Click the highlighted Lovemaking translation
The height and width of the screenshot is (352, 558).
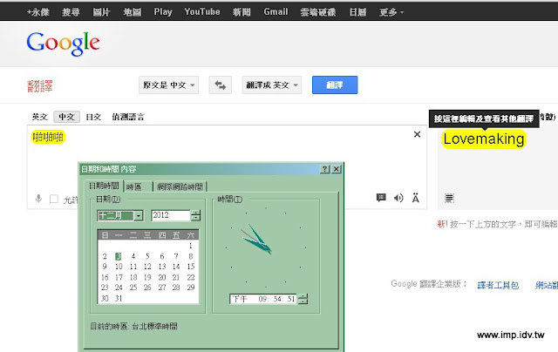pyautogui.click(x=484, y=139)
